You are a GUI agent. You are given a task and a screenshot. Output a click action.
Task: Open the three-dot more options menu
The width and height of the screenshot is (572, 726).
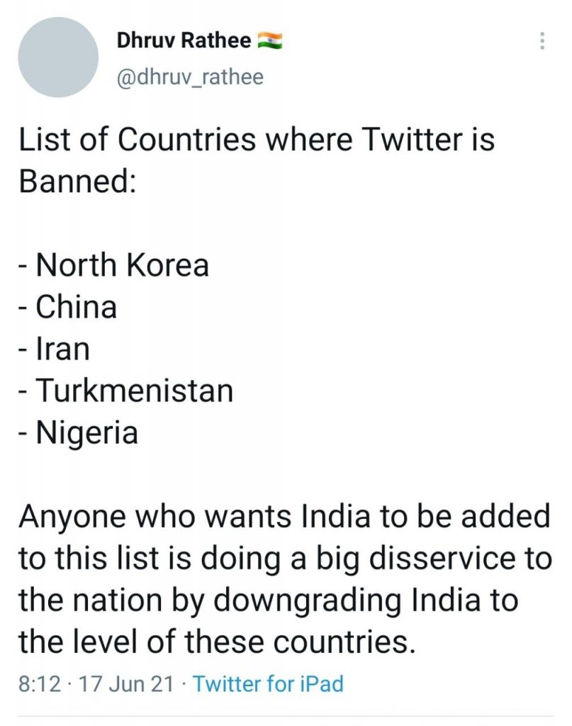click(542, 40)
